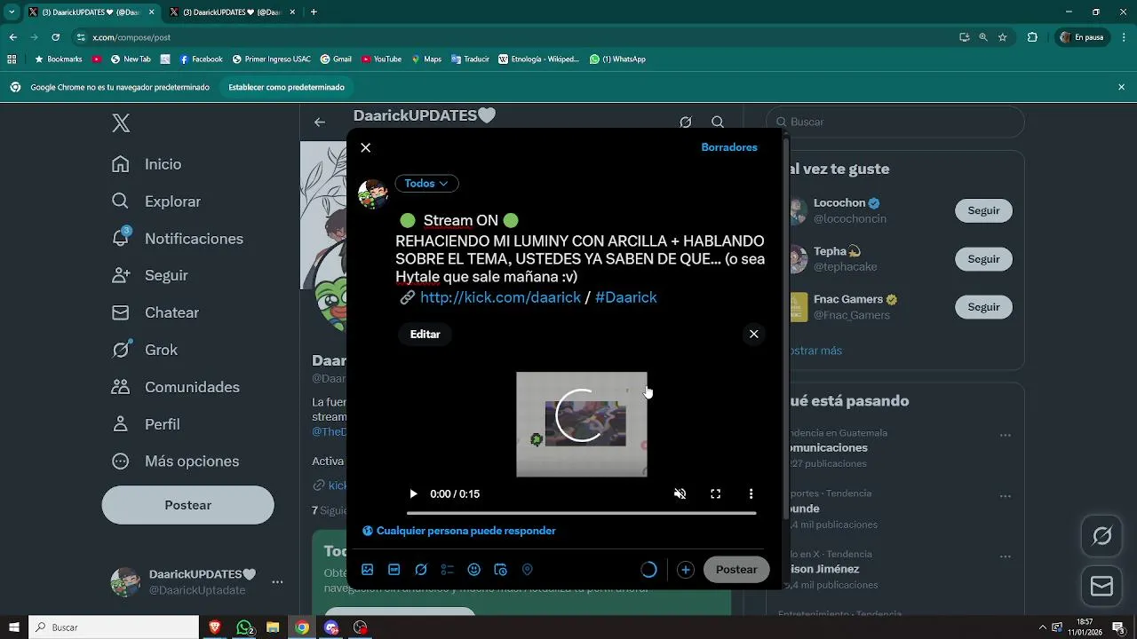Image resolution: width=1137 pixels, height=639 pixels.
Task: Open Chatear in the sidebar
Action: (x=155, y=312)
